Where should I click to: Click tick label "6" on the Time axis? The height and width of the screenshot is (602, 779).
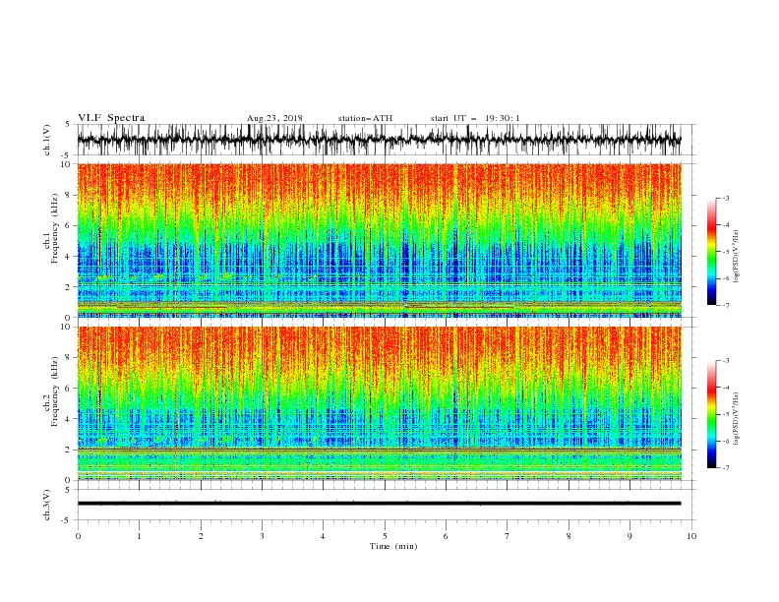pos(446,536)
